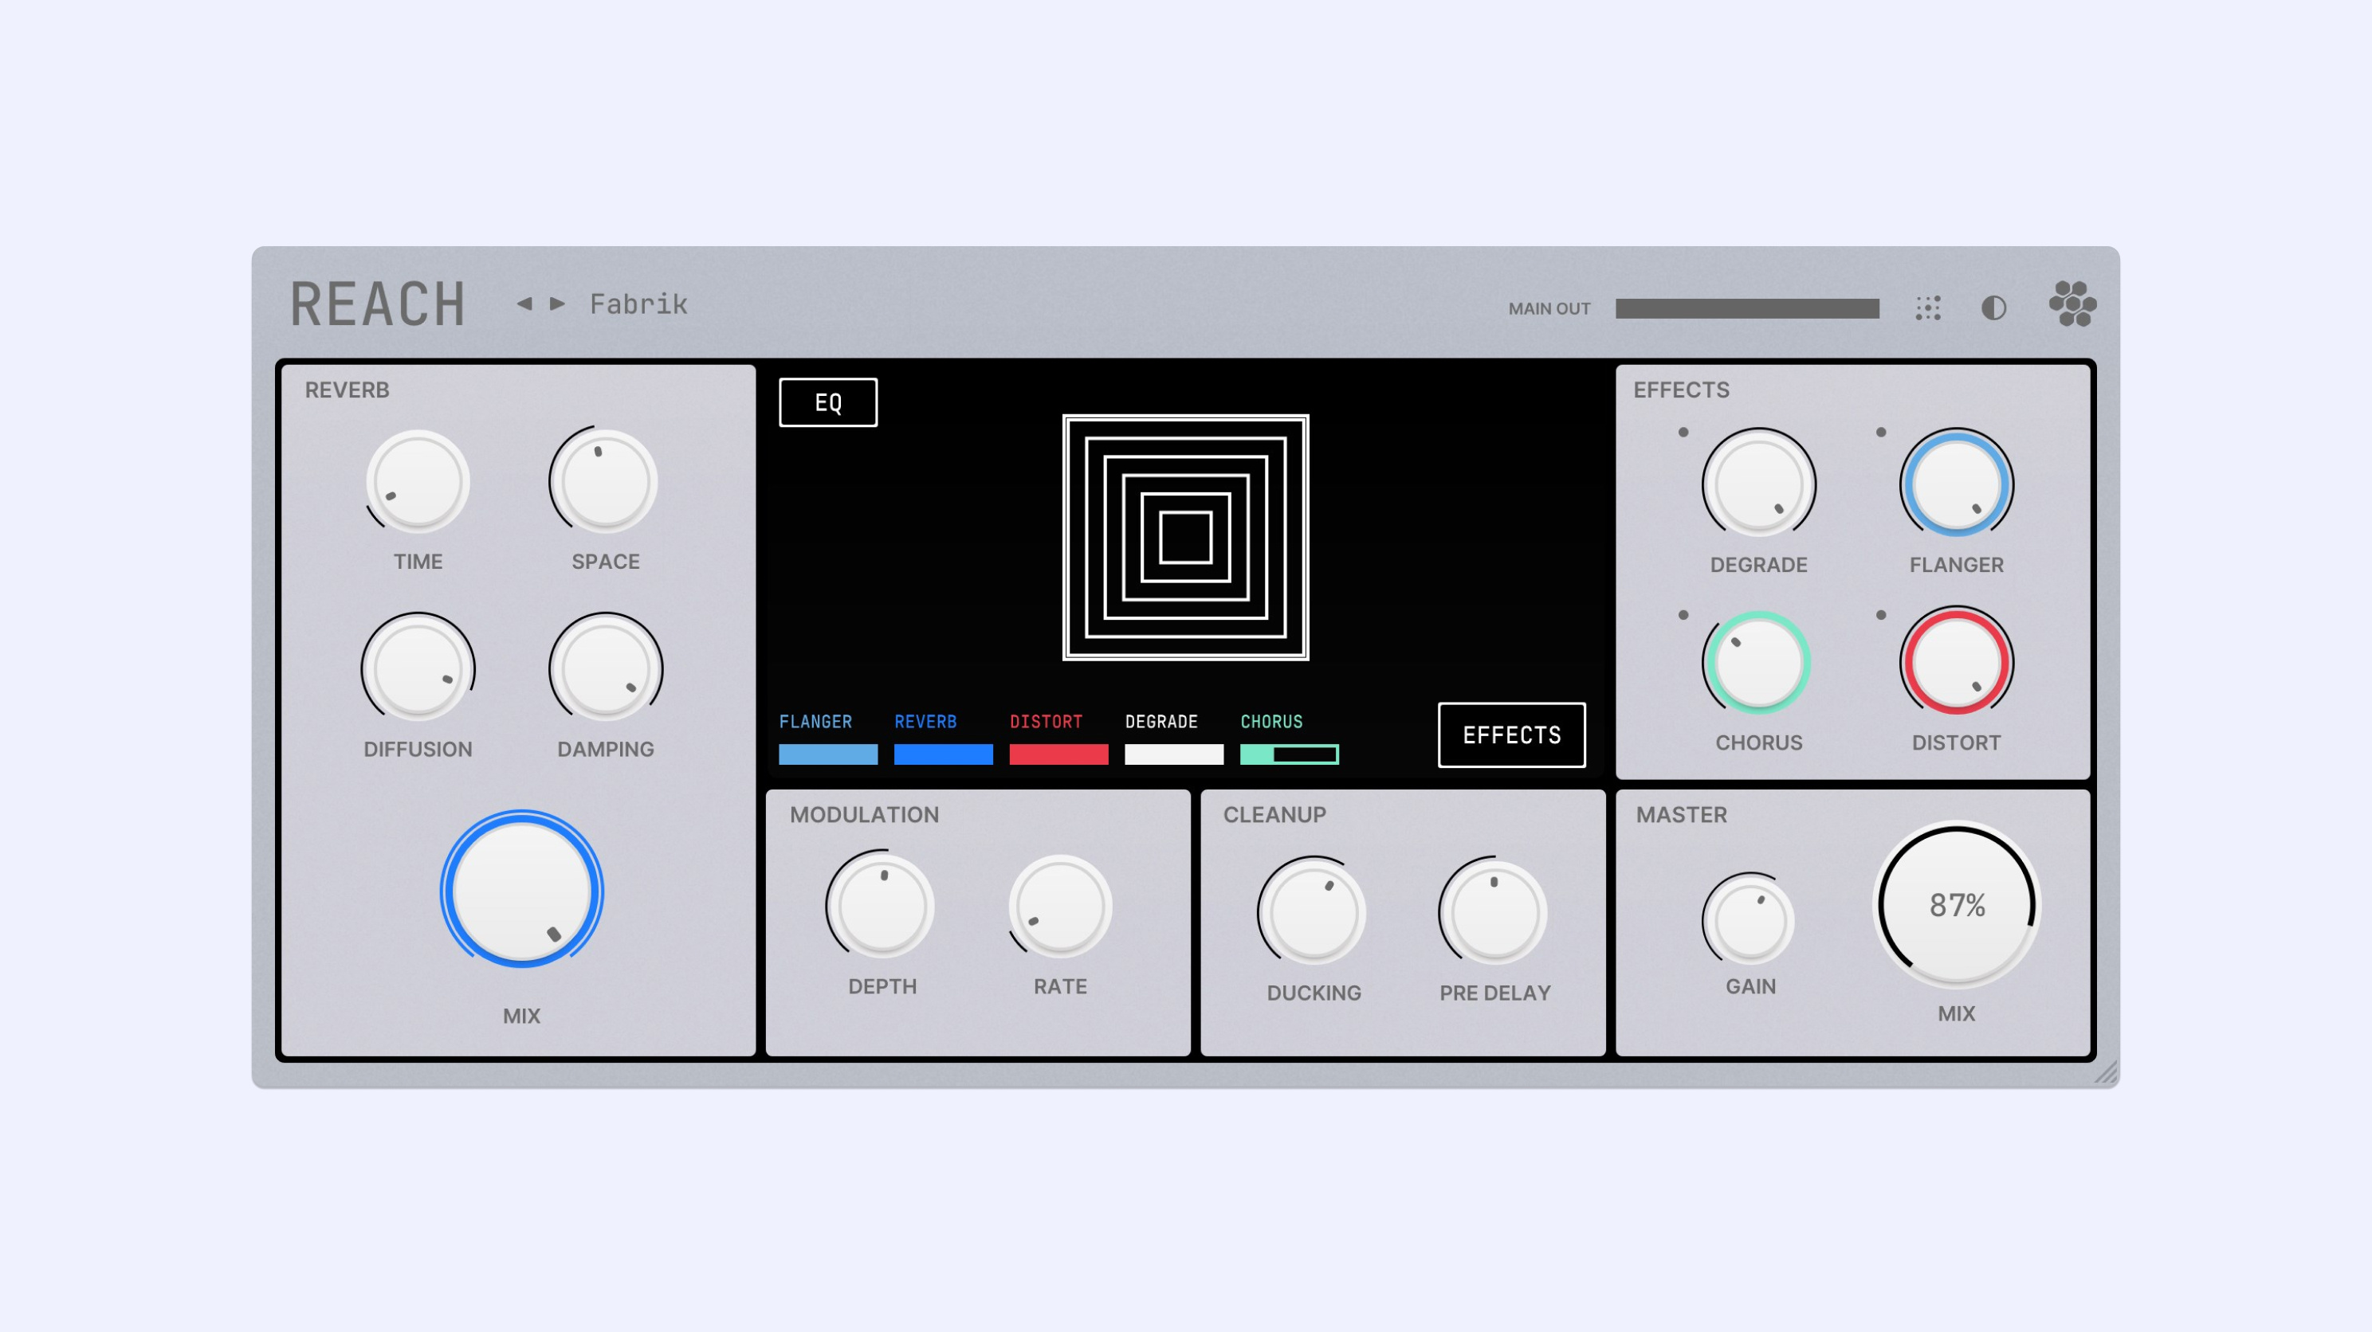Image resolution: width=2372 pixels, height=1332 pixels.
Task: Open the EFFECTS display view
Action: point(1511,735)
